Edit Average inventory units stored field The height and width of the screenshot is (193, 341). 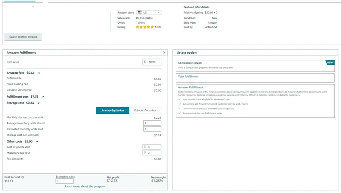pos(152,123)
